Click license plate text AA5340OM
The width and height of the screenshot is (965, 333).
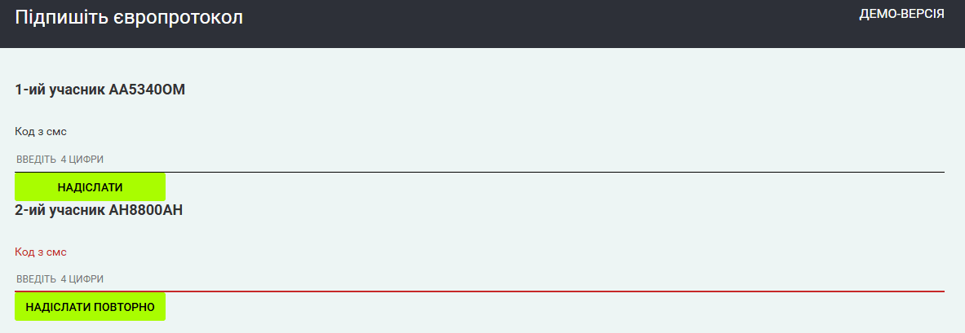(x=147, y=90)
